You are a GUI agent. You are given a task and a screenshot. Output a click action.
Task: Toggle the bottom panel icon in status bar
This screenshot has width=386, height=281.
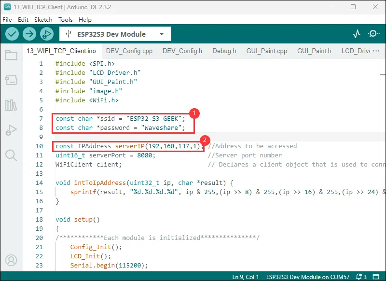pyautogui.click(x=376, y=277)
